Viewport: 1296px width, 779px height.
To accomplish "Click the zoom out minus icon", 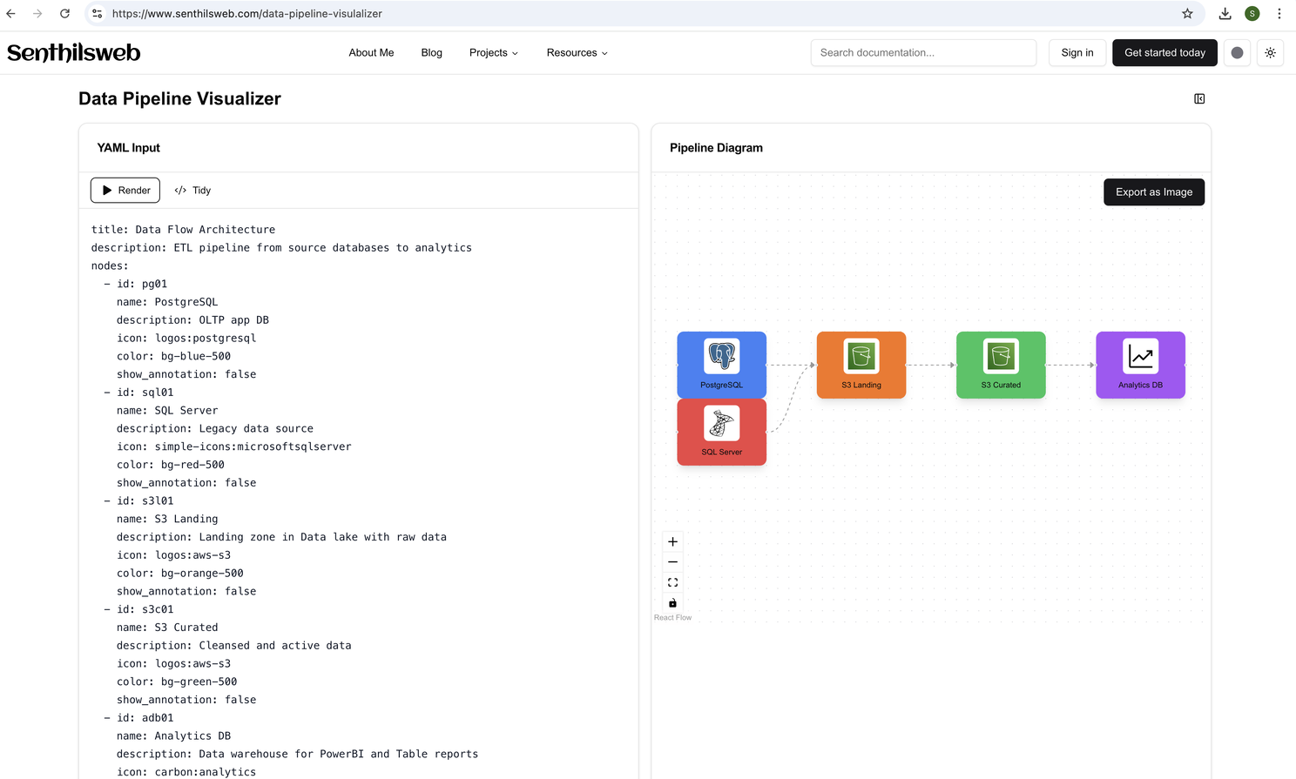I will (672, 562).
